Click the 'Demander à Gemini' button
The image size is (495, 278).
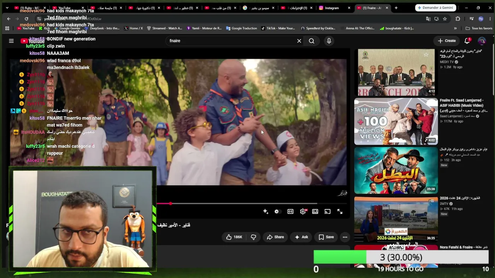436,8
